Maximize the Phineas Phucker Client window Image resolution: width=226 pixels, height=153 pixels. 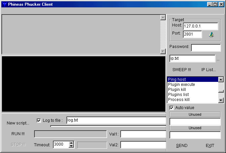215,4
